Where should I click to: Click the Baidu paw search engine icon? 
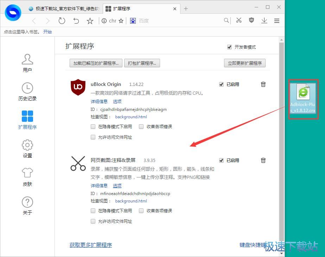click(x=133, y=21)
